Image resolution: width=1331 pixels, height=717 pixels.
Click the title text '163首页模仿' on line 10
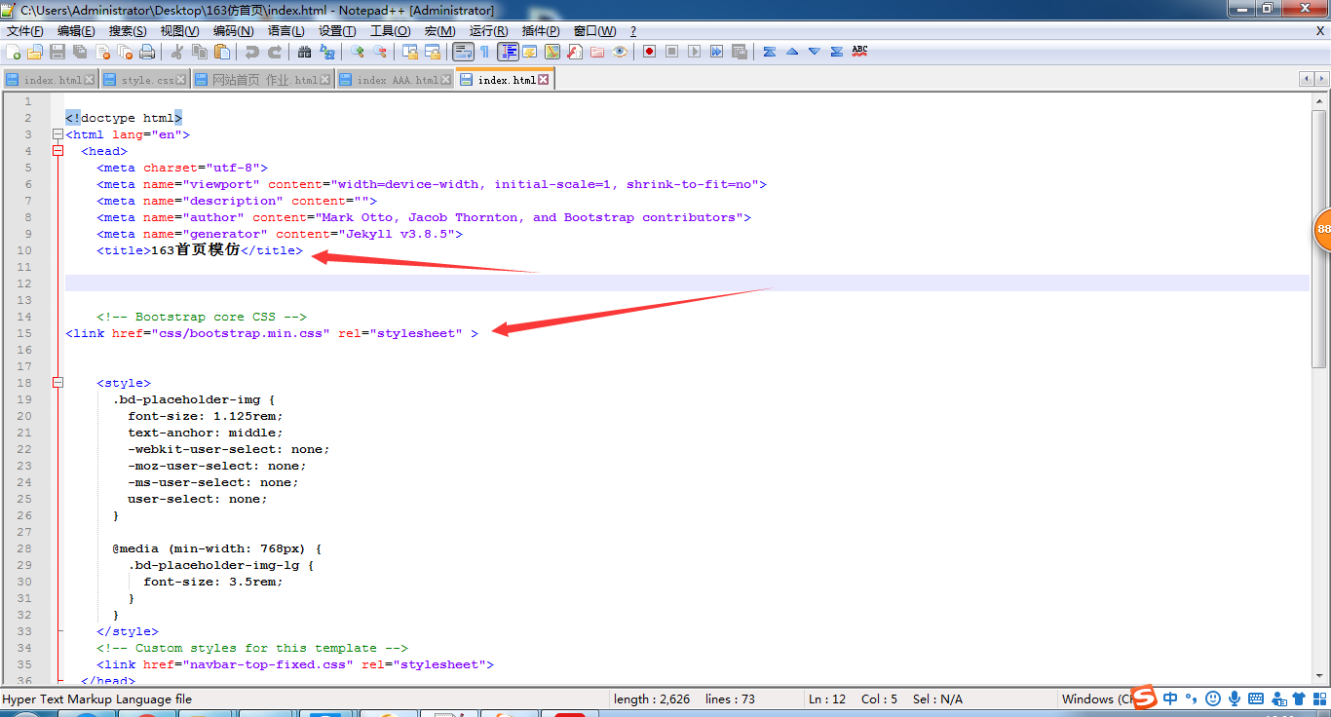point(196,250)
